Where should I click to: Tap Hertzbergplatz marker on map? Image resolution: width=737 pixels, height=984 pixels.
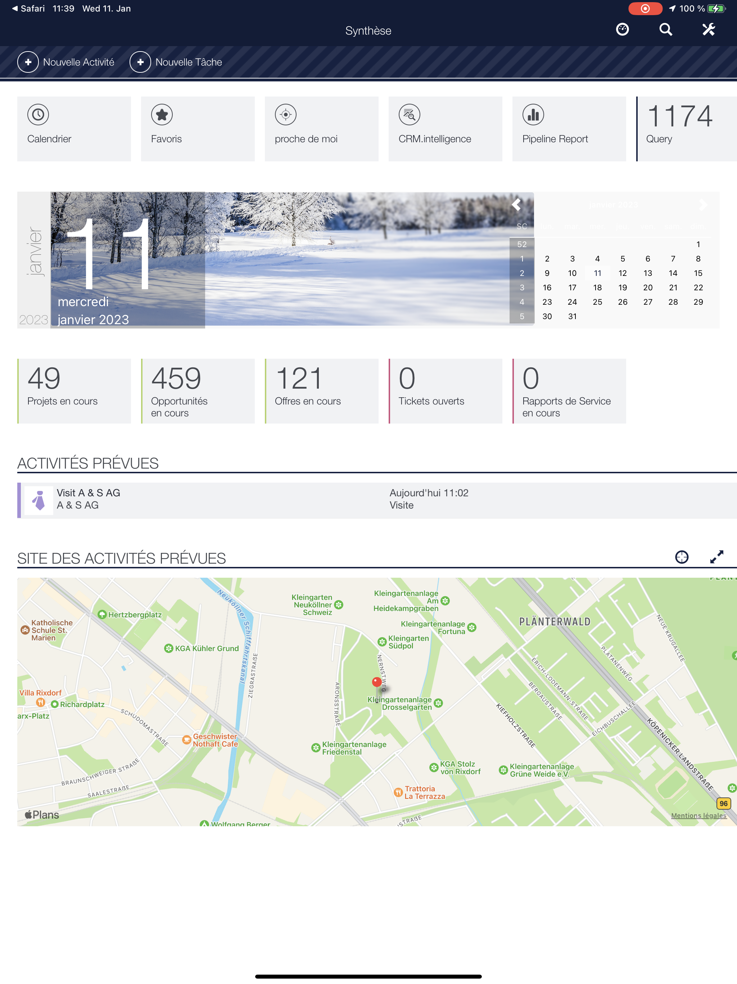click(x=102, y=614)
